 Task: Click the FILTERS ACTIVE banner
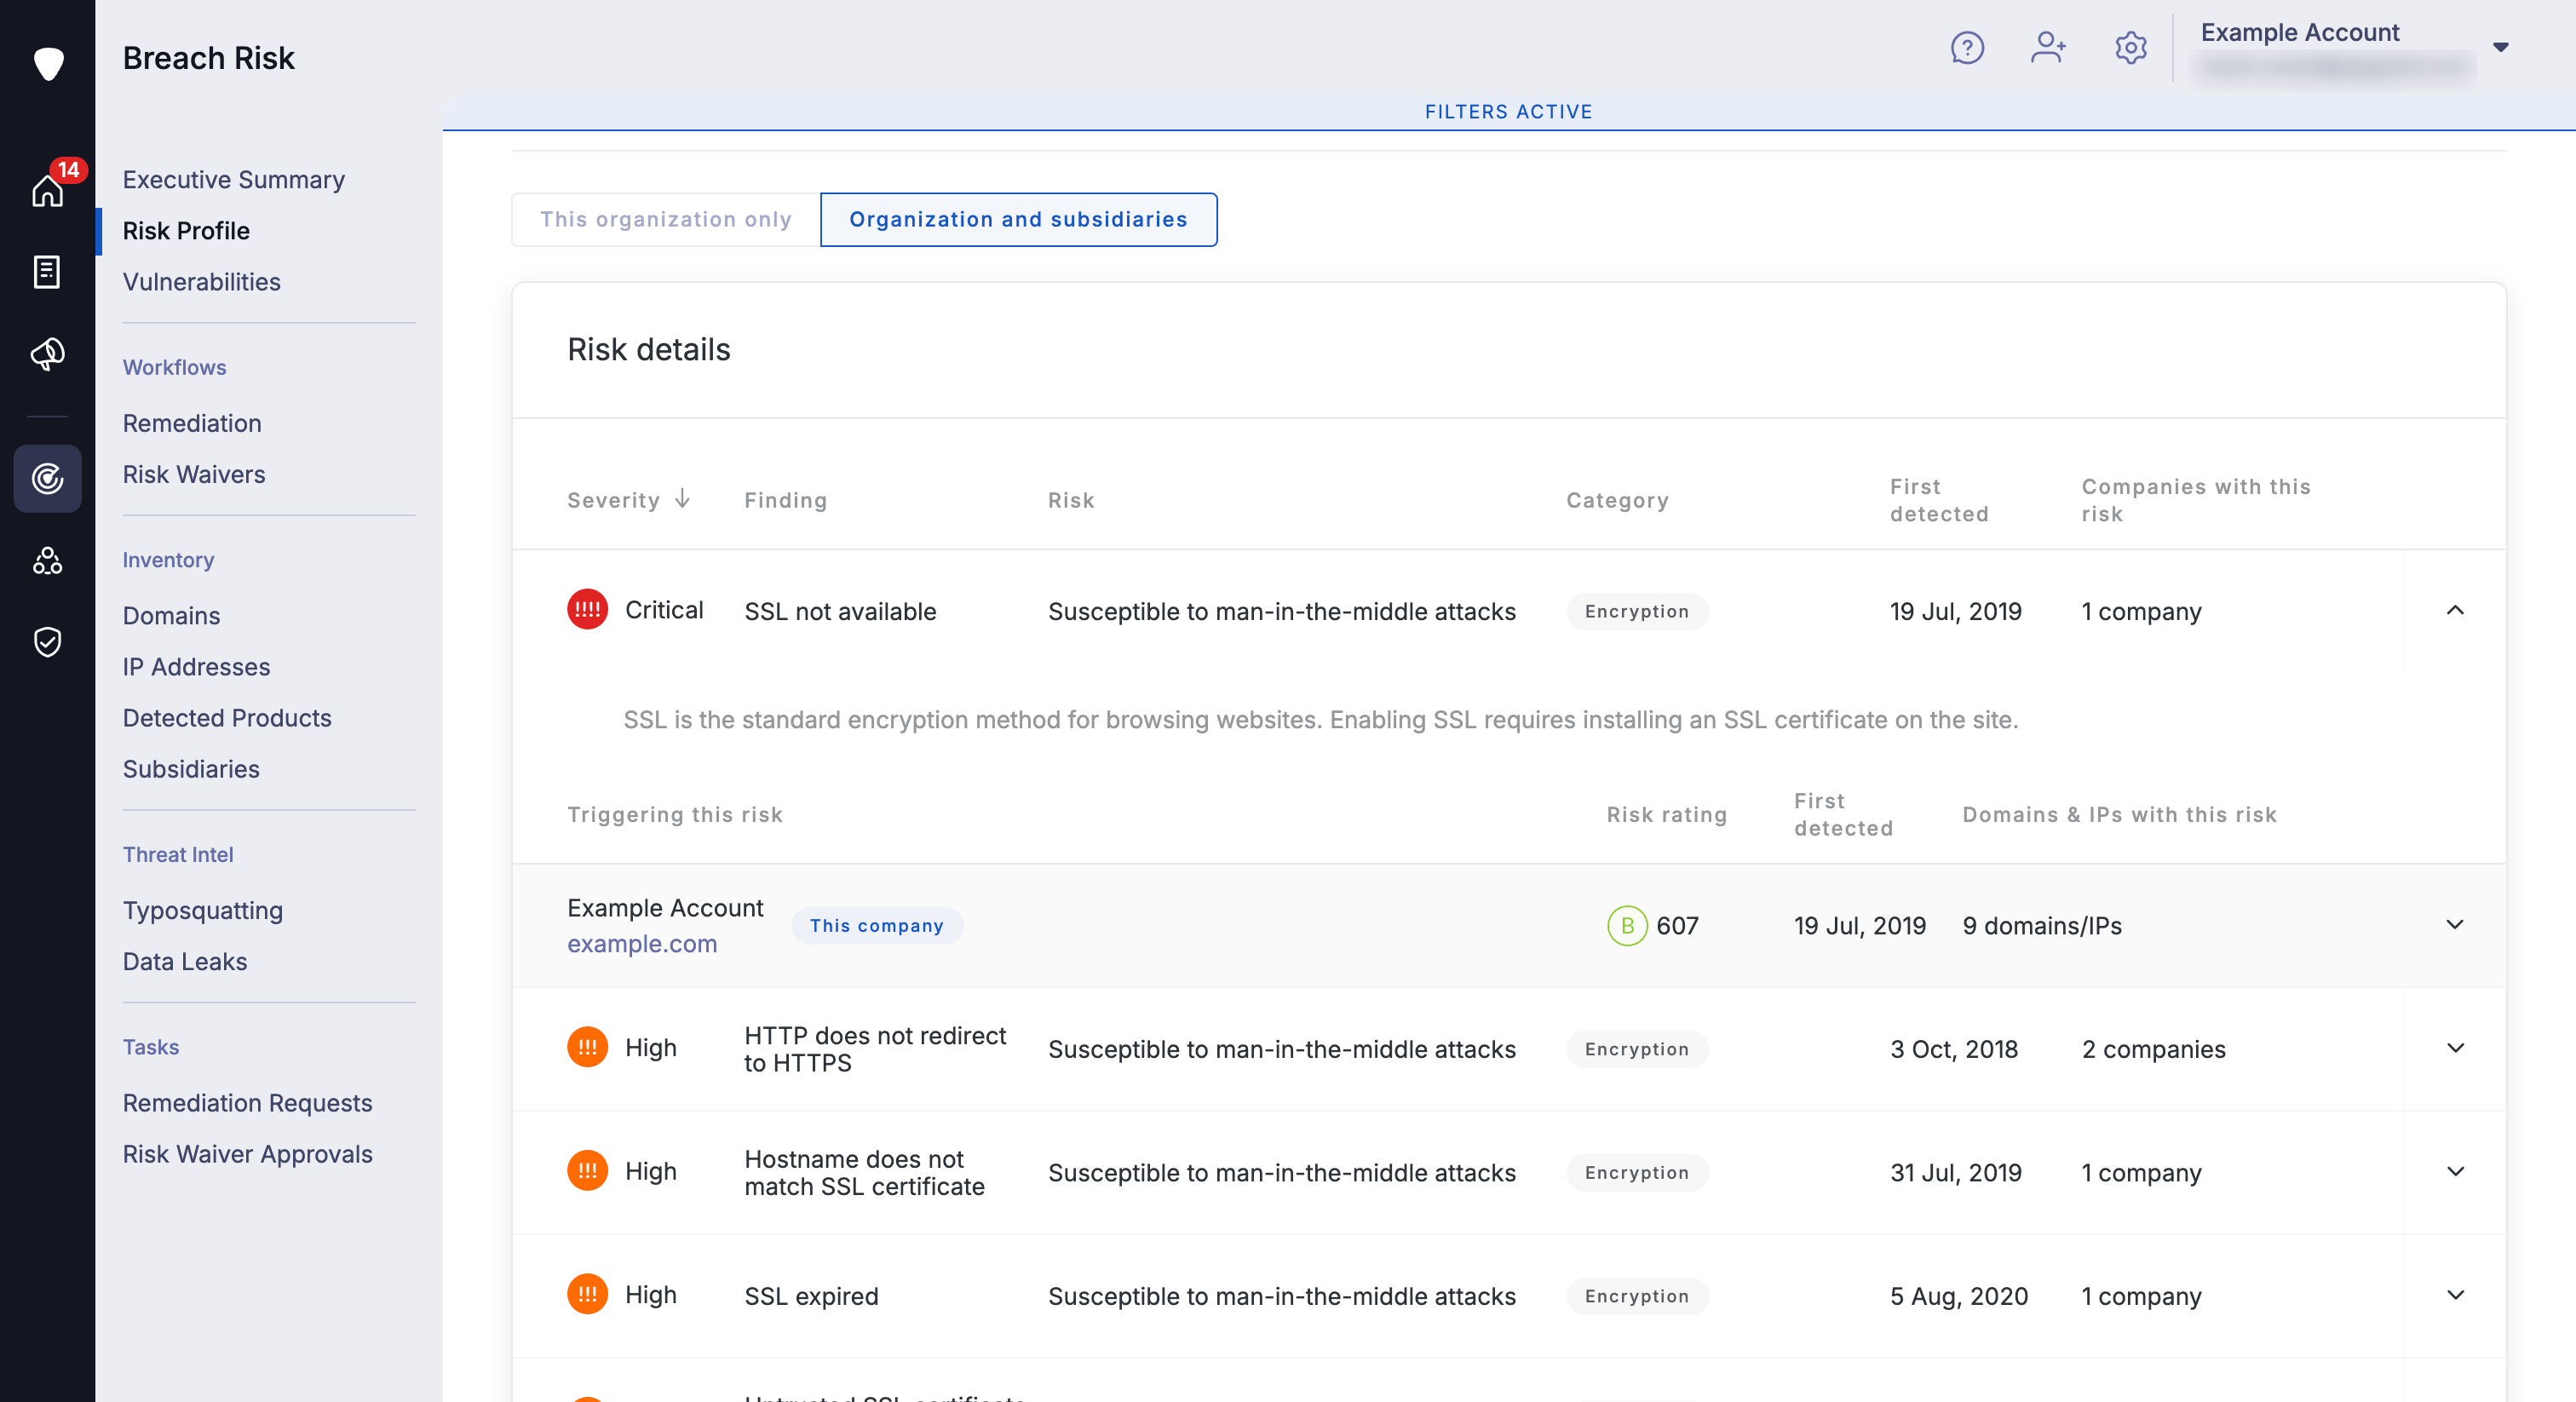tap(1508, 111)
